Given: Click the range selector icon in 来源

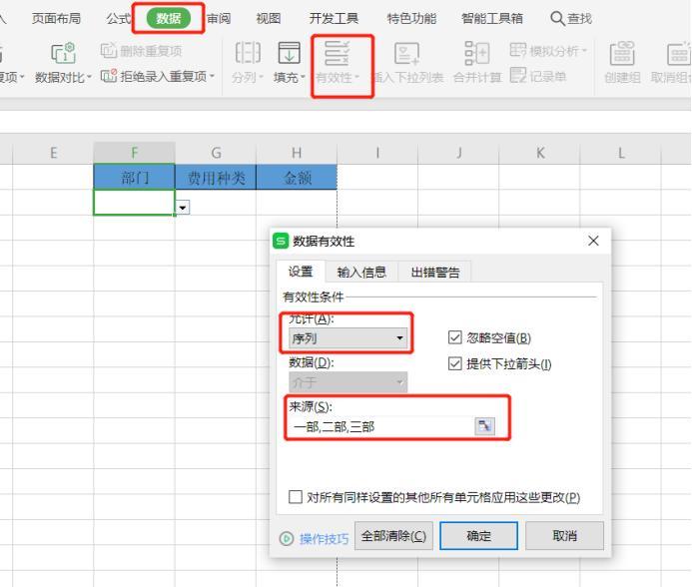Looking at the screenshot, I should (x=484, y=426).
